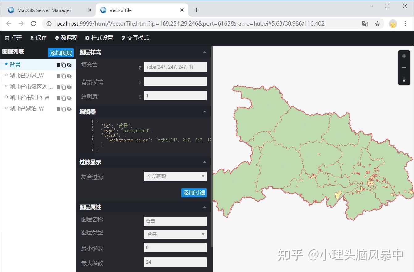The width and height of the screenshot is (414, 272).
Task: Open the 图层类型 dropdown
Action: 175,234
